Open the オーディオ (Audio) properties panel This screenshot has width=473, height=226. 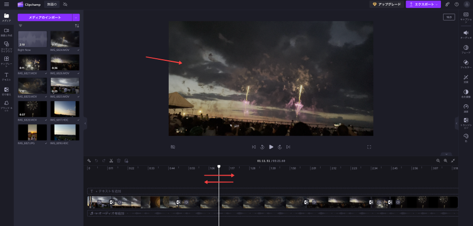tap(466, 34)
